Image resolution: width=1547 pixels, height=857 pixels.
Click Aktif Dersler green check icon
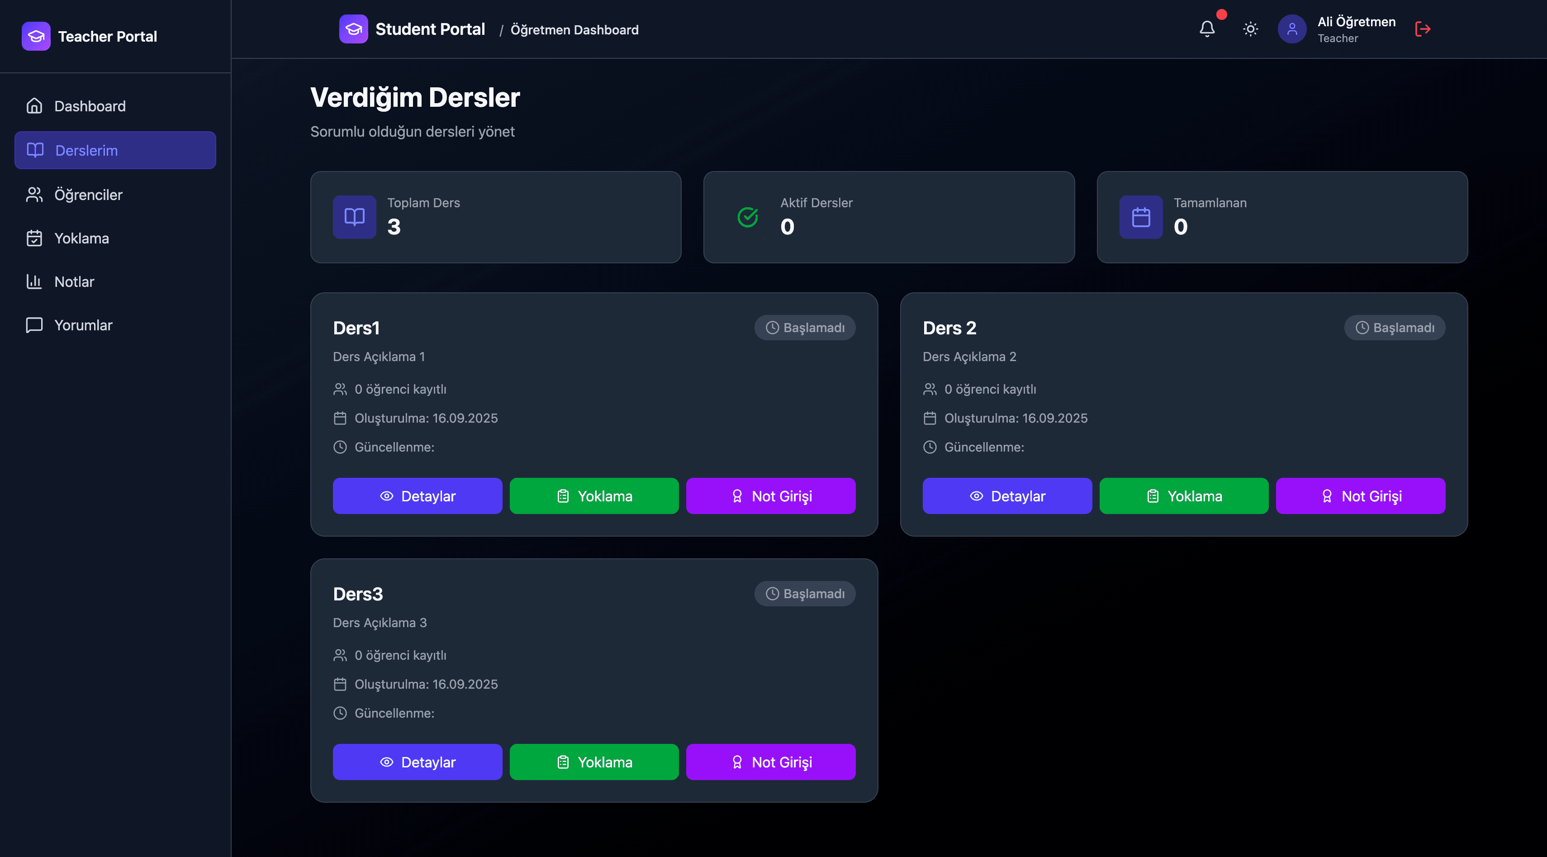pos(748,217)
